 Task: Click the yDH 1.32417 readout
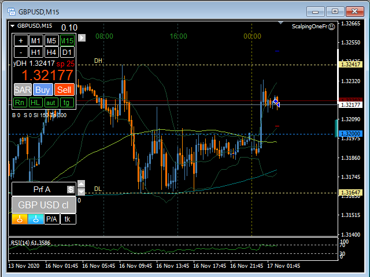(x=34, y=63)
